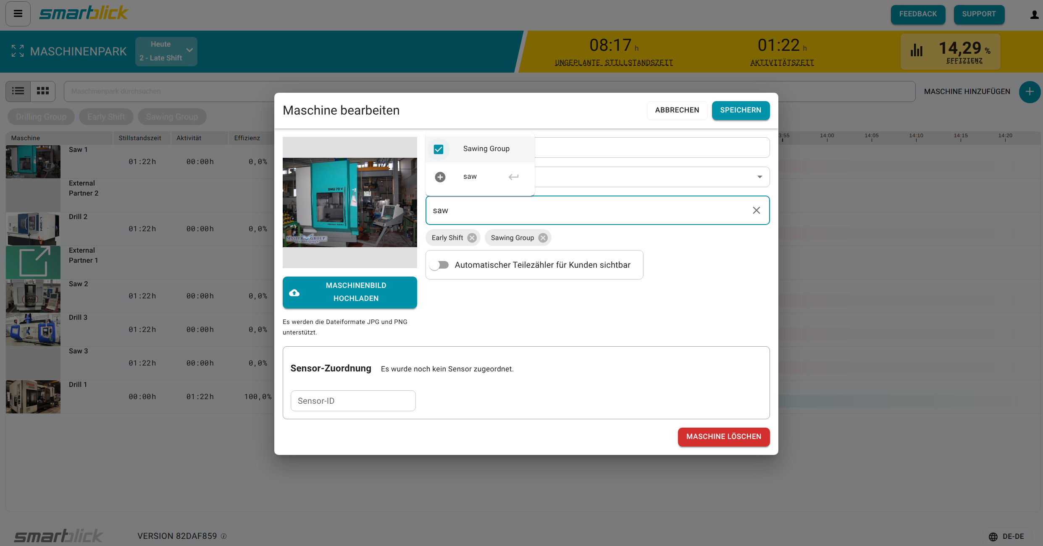Screen dimensions: 1043x546
Task: Click the Sensor-ID input field
Action: click(353, 401)
